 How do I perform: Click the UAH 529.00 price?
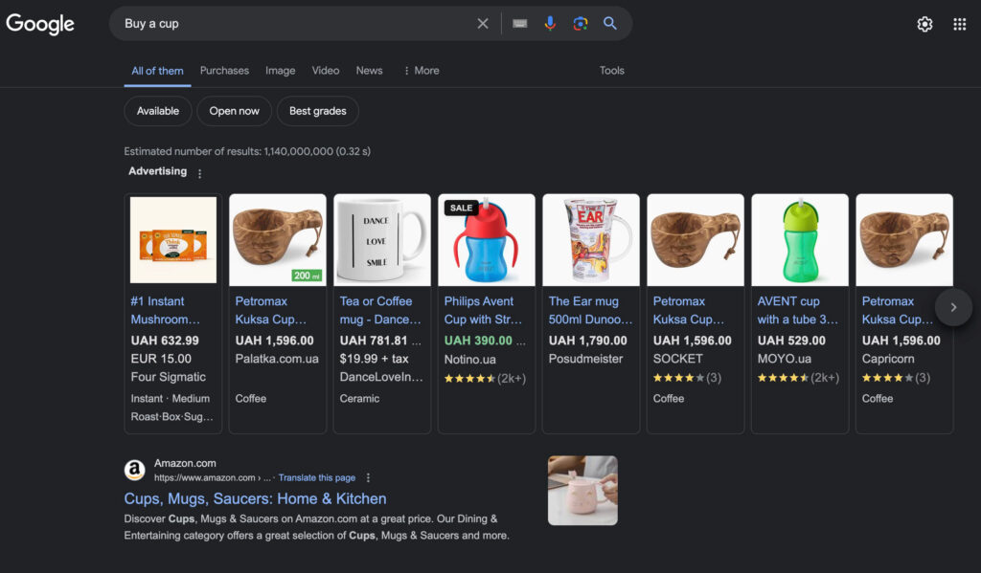pos(791,341)
